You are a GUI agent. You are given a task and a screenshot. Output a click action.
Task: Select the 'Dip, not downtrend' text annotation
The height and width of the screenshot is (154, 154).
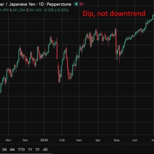pyautogui.click(x=114, y=14)
